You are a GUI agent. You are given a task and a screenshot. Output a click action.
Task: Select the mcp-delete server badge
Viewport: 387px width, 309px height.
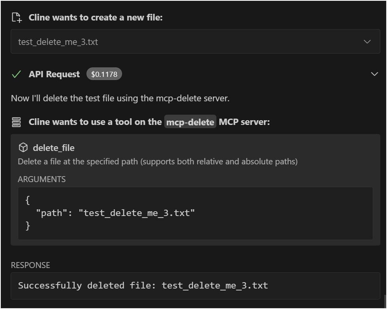point(190,123)
